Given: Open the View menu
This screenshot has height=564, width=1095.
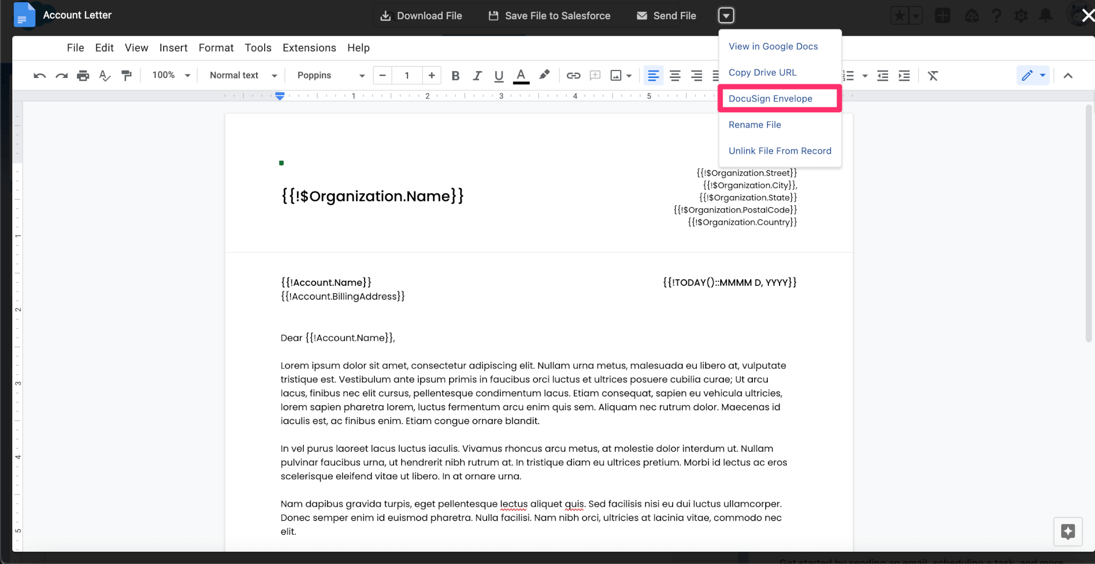Looking at the screenshot, I should click(x=136, y=48).
